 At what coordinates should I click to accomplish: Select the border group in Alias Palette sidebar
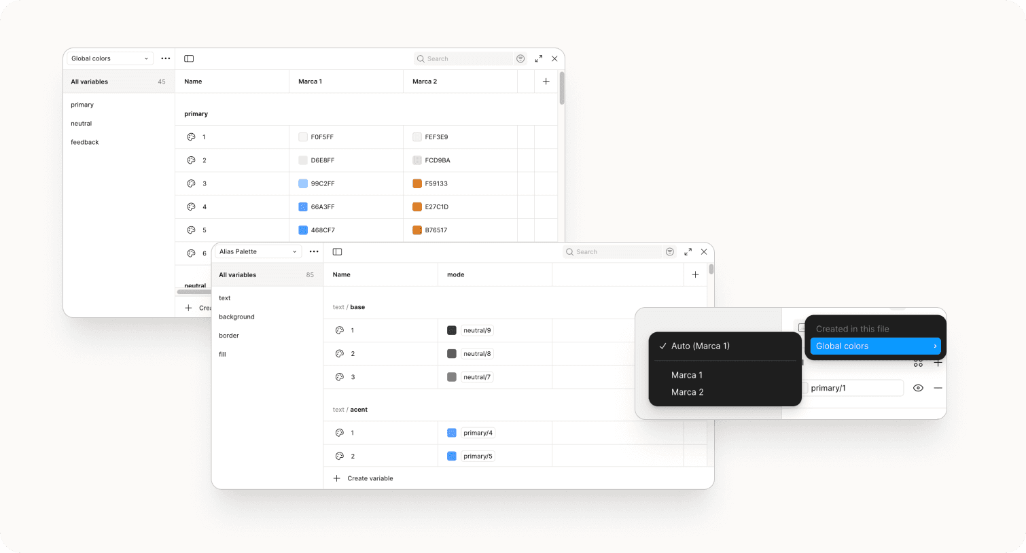[229, 336]
